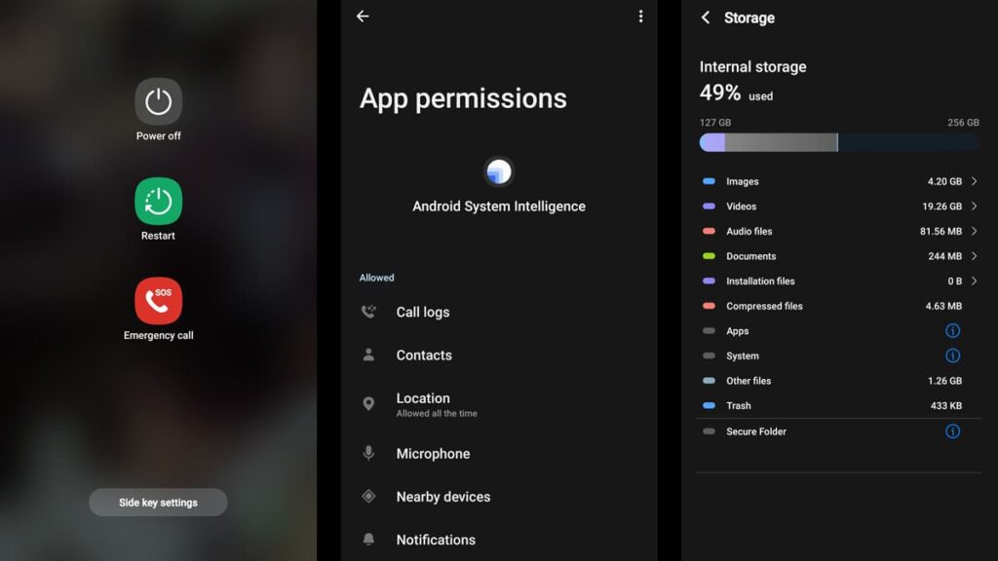Tap the Android System Intelligence app icon
This screenshot has height=561, width=998.
click(499, 172)
